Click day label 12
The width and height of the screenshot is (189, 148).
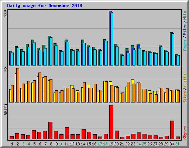click(72, 144)
